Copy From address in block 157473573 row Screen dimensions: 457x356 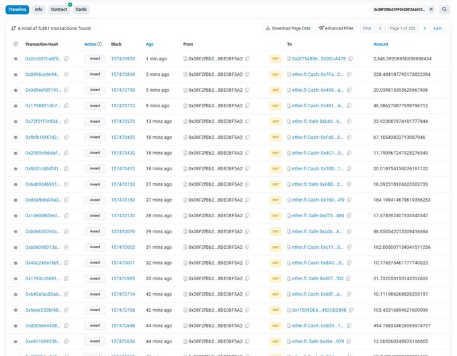click(x=247, y=121)
